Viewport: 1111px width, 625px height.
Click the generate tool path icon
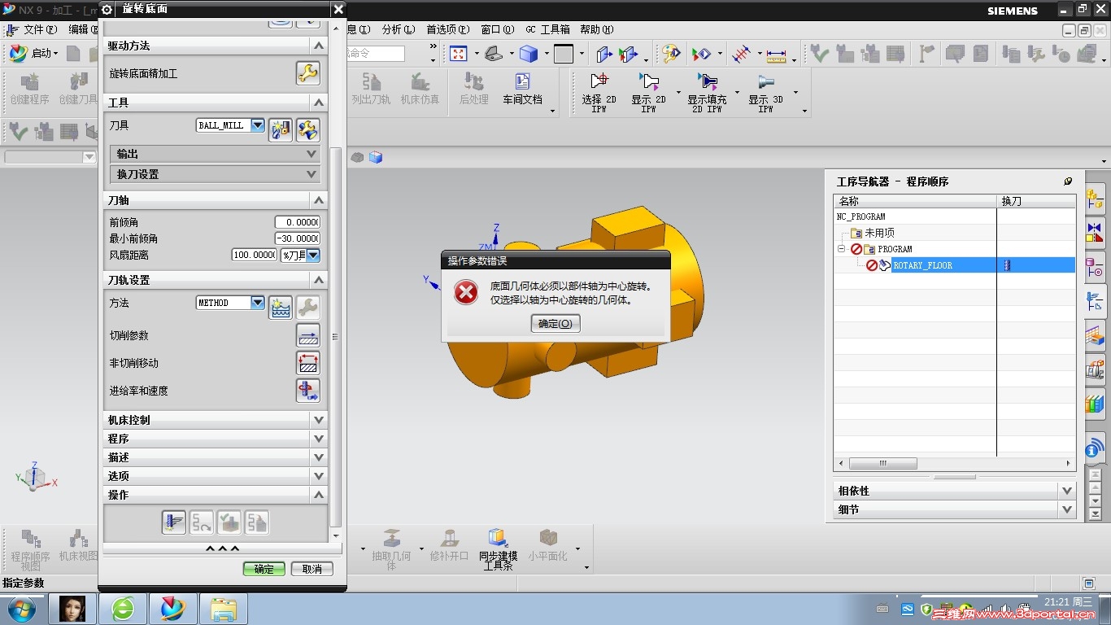click(174, 522)
